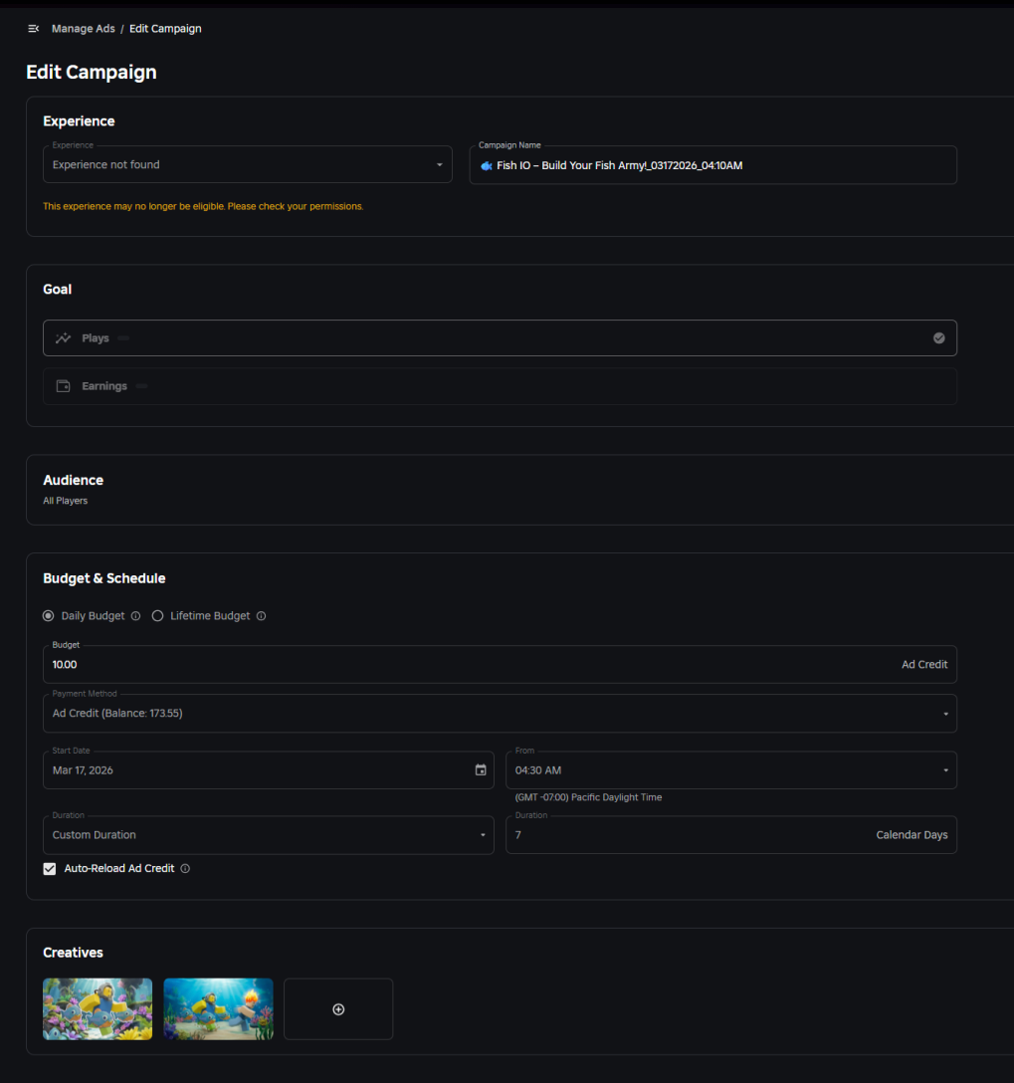Click the Calendar Days unit label
The height and width of the screenshot is (1083, 1014).
912,835
